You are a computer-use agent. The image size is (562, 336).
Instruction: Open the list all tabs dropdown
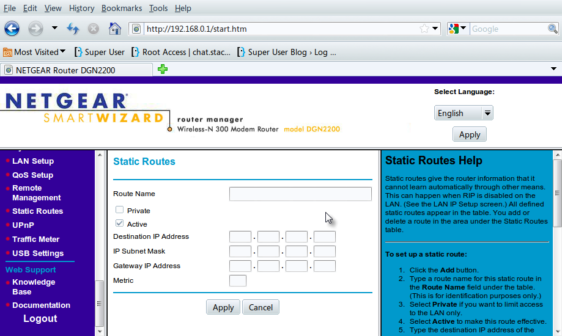(x=553, y=69)
